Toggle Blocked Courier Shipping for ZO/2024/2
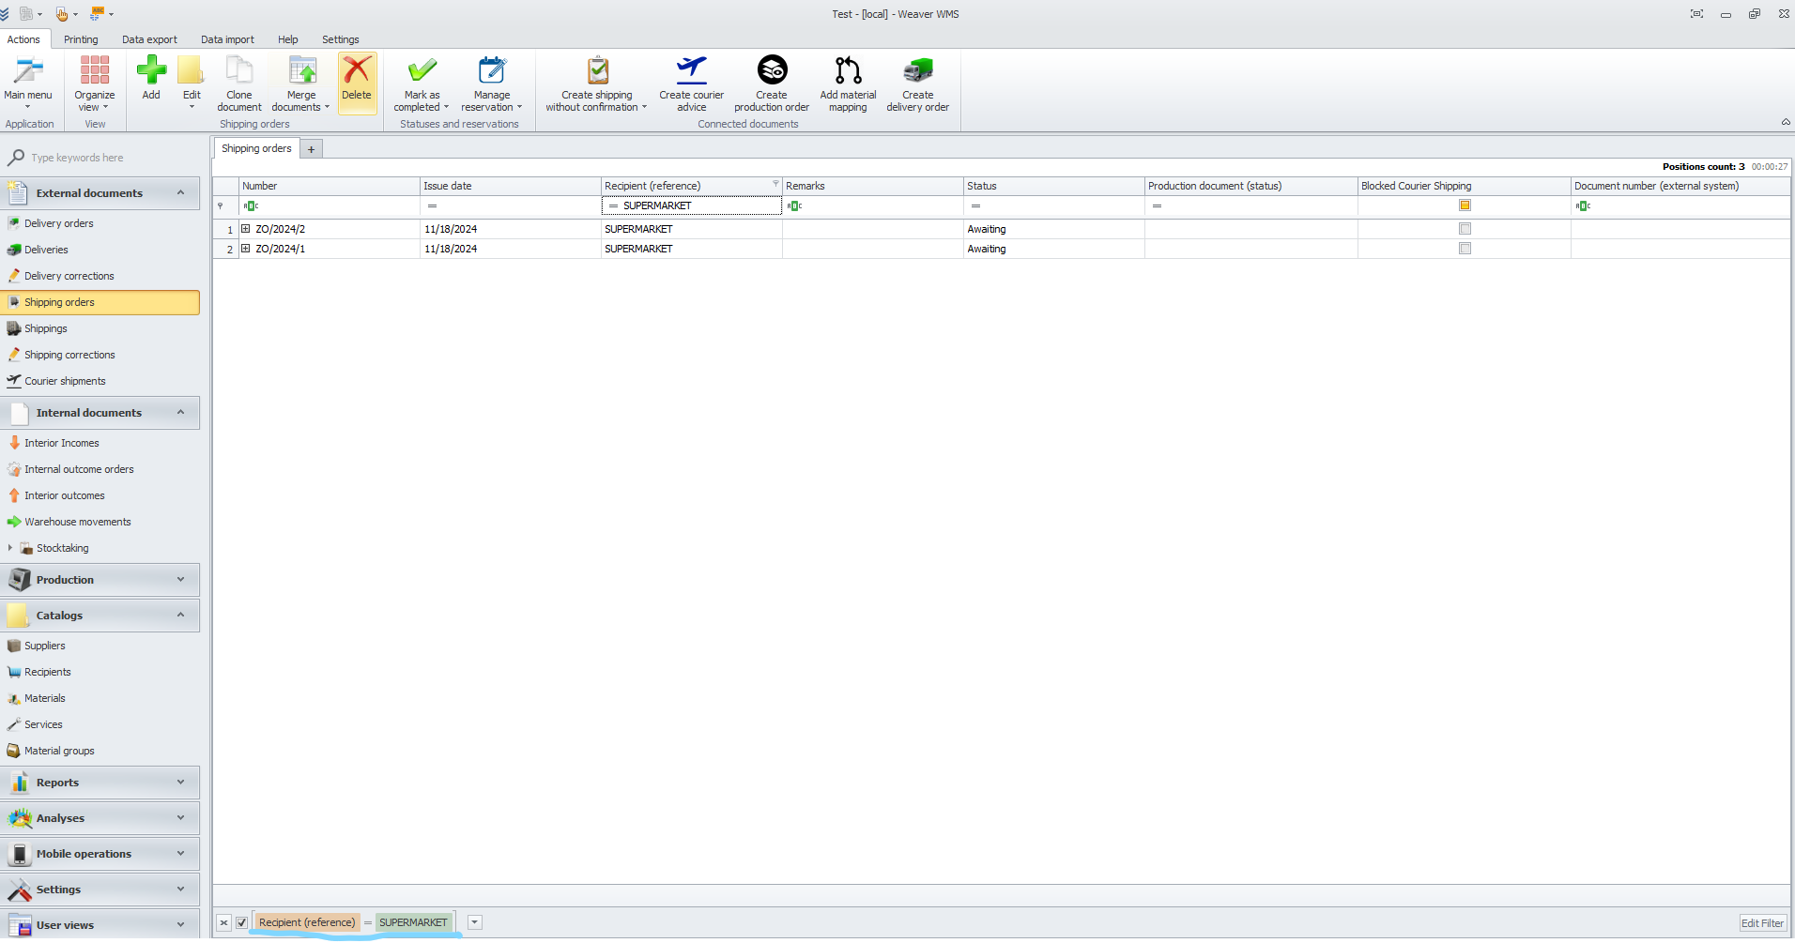This screenshot has height=943, width=1795. 1465,229
